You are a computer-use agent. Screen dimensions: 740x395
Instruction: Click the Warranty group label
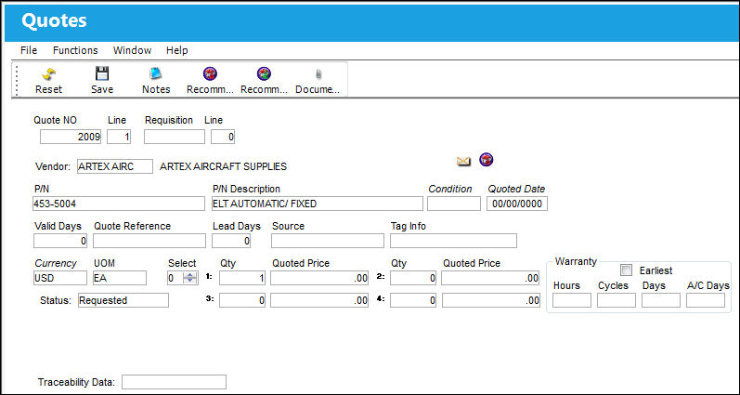pyautogui.click(x=576, y=261)
